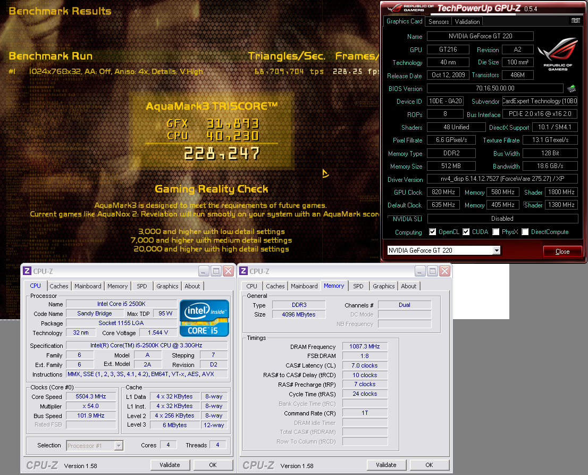Click the ROG Republic of Gamers logo

[558, 54]
